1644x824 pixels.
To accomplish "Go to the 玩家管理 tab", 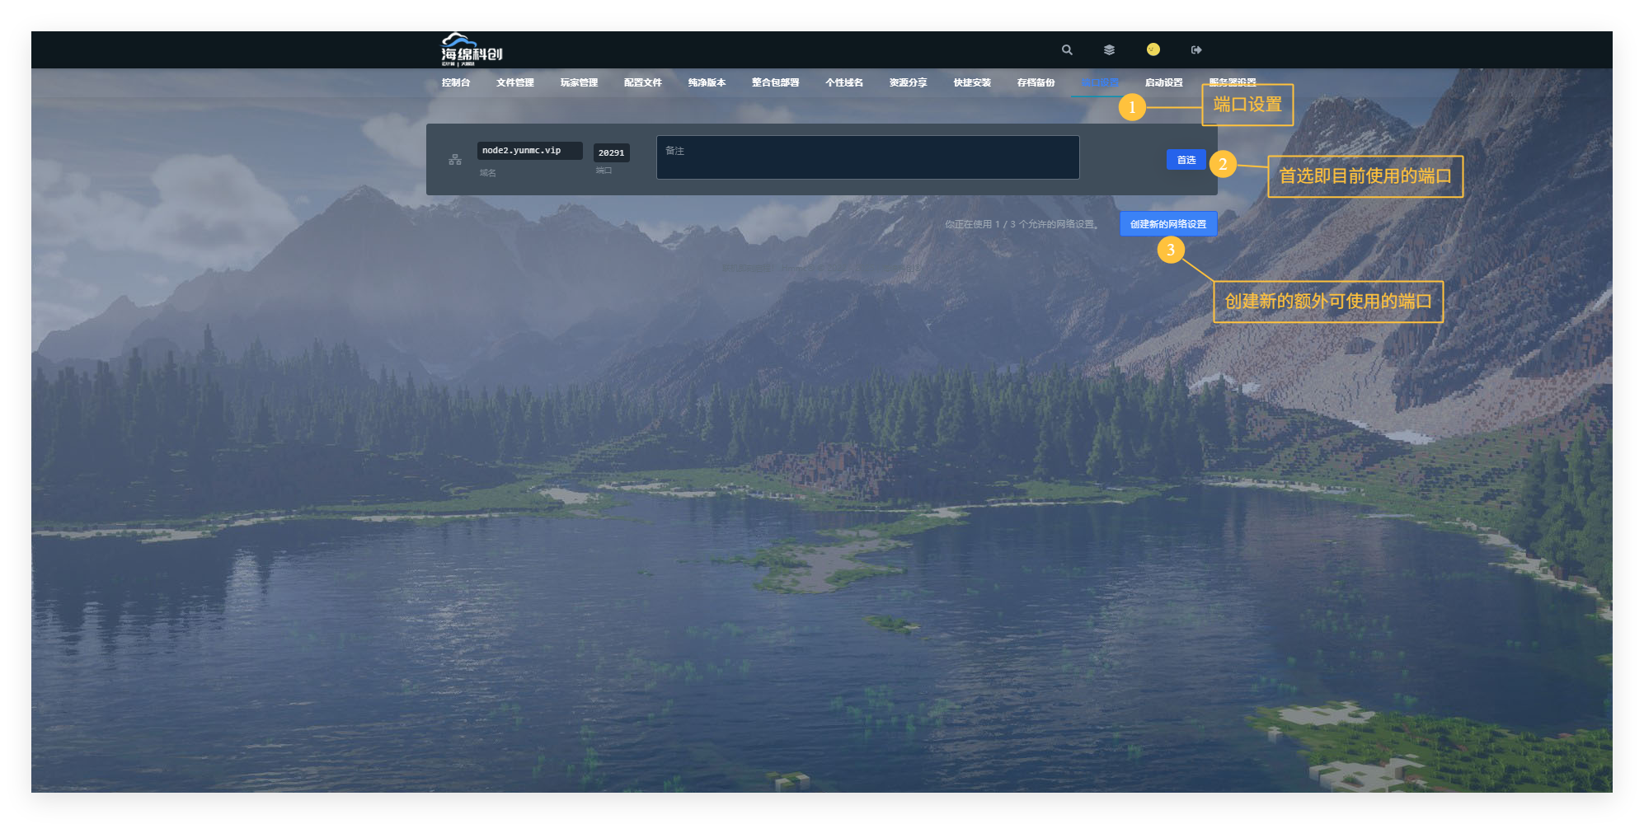I will (579, 82).
